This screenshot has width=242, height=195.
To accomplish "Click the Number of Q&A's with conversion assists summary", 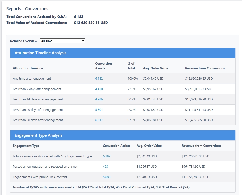I will pos(101,187).
